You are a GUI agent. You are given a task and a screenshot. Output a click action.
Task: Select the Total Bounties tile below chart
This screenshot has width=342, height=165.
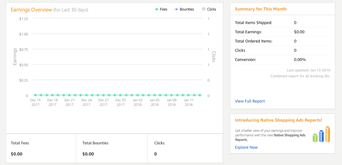coord(113,148)
